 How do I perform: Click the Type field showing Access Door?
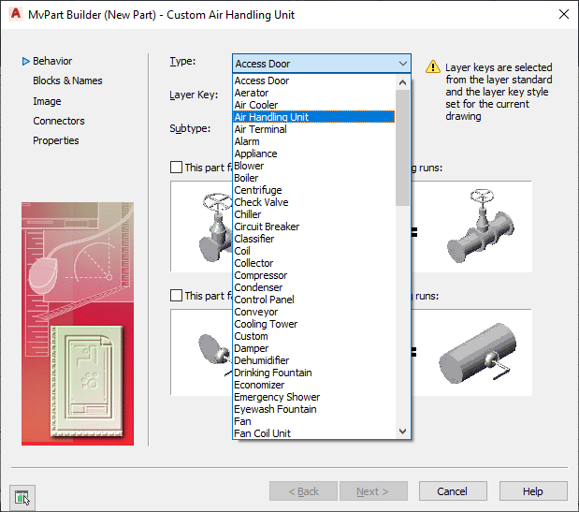[x=321, y=64]
